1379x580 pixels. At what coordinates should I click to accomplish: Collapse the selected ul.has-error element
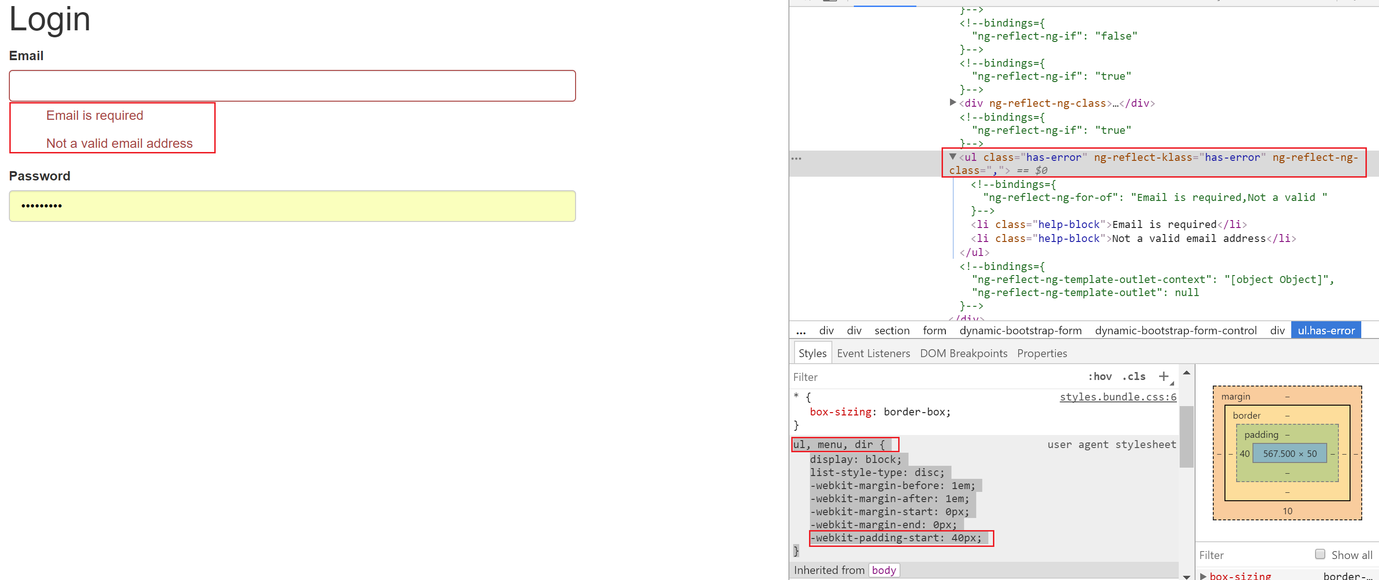952,157
